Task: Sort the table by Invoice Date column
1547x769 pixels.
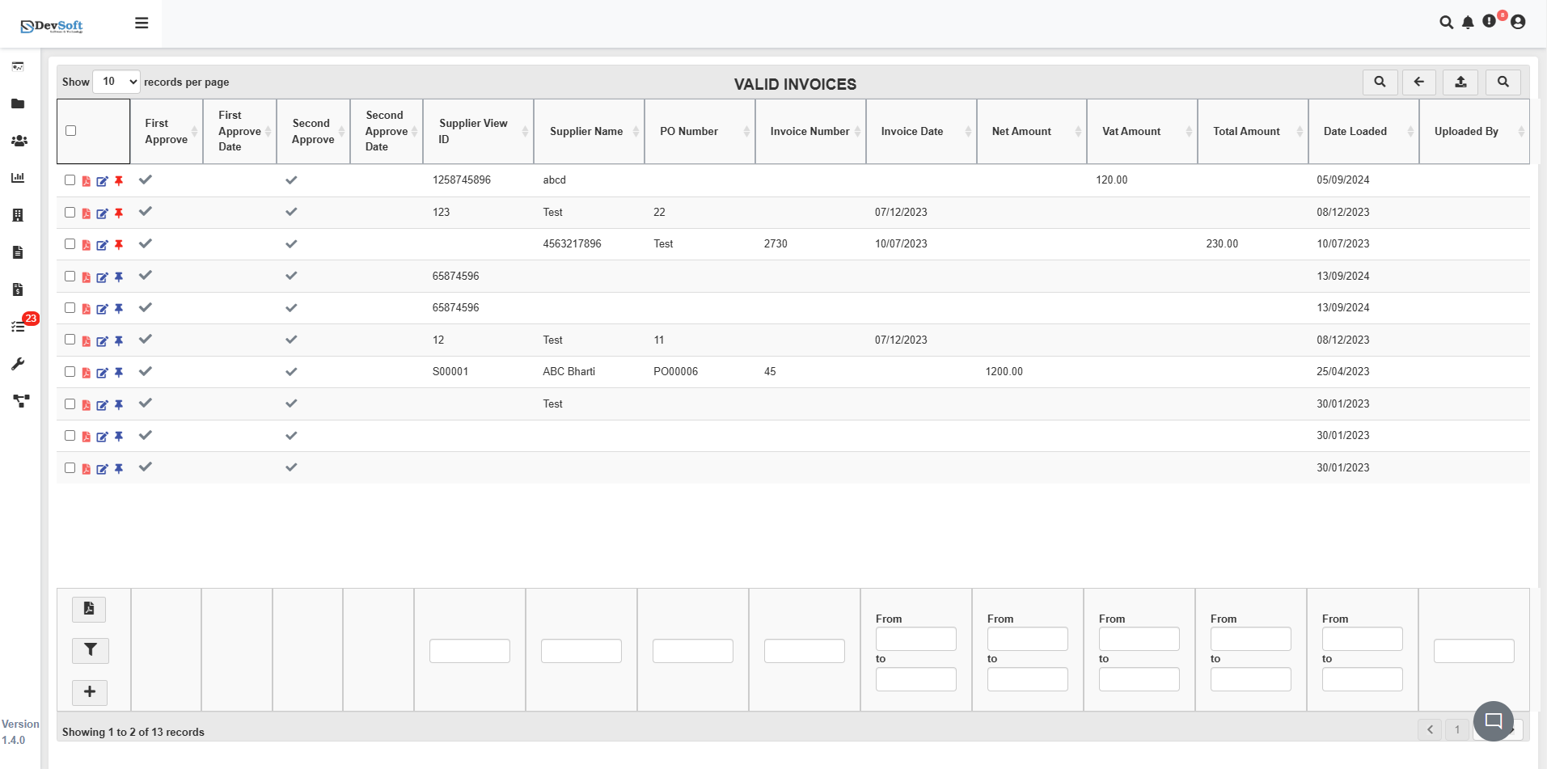Action: tap(969, 131)
